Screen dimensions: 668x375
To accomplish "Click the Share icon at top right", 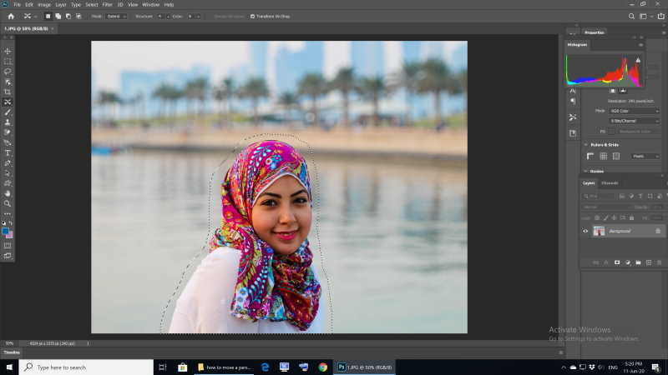I will pyautogui.click(x=660, y=16).
